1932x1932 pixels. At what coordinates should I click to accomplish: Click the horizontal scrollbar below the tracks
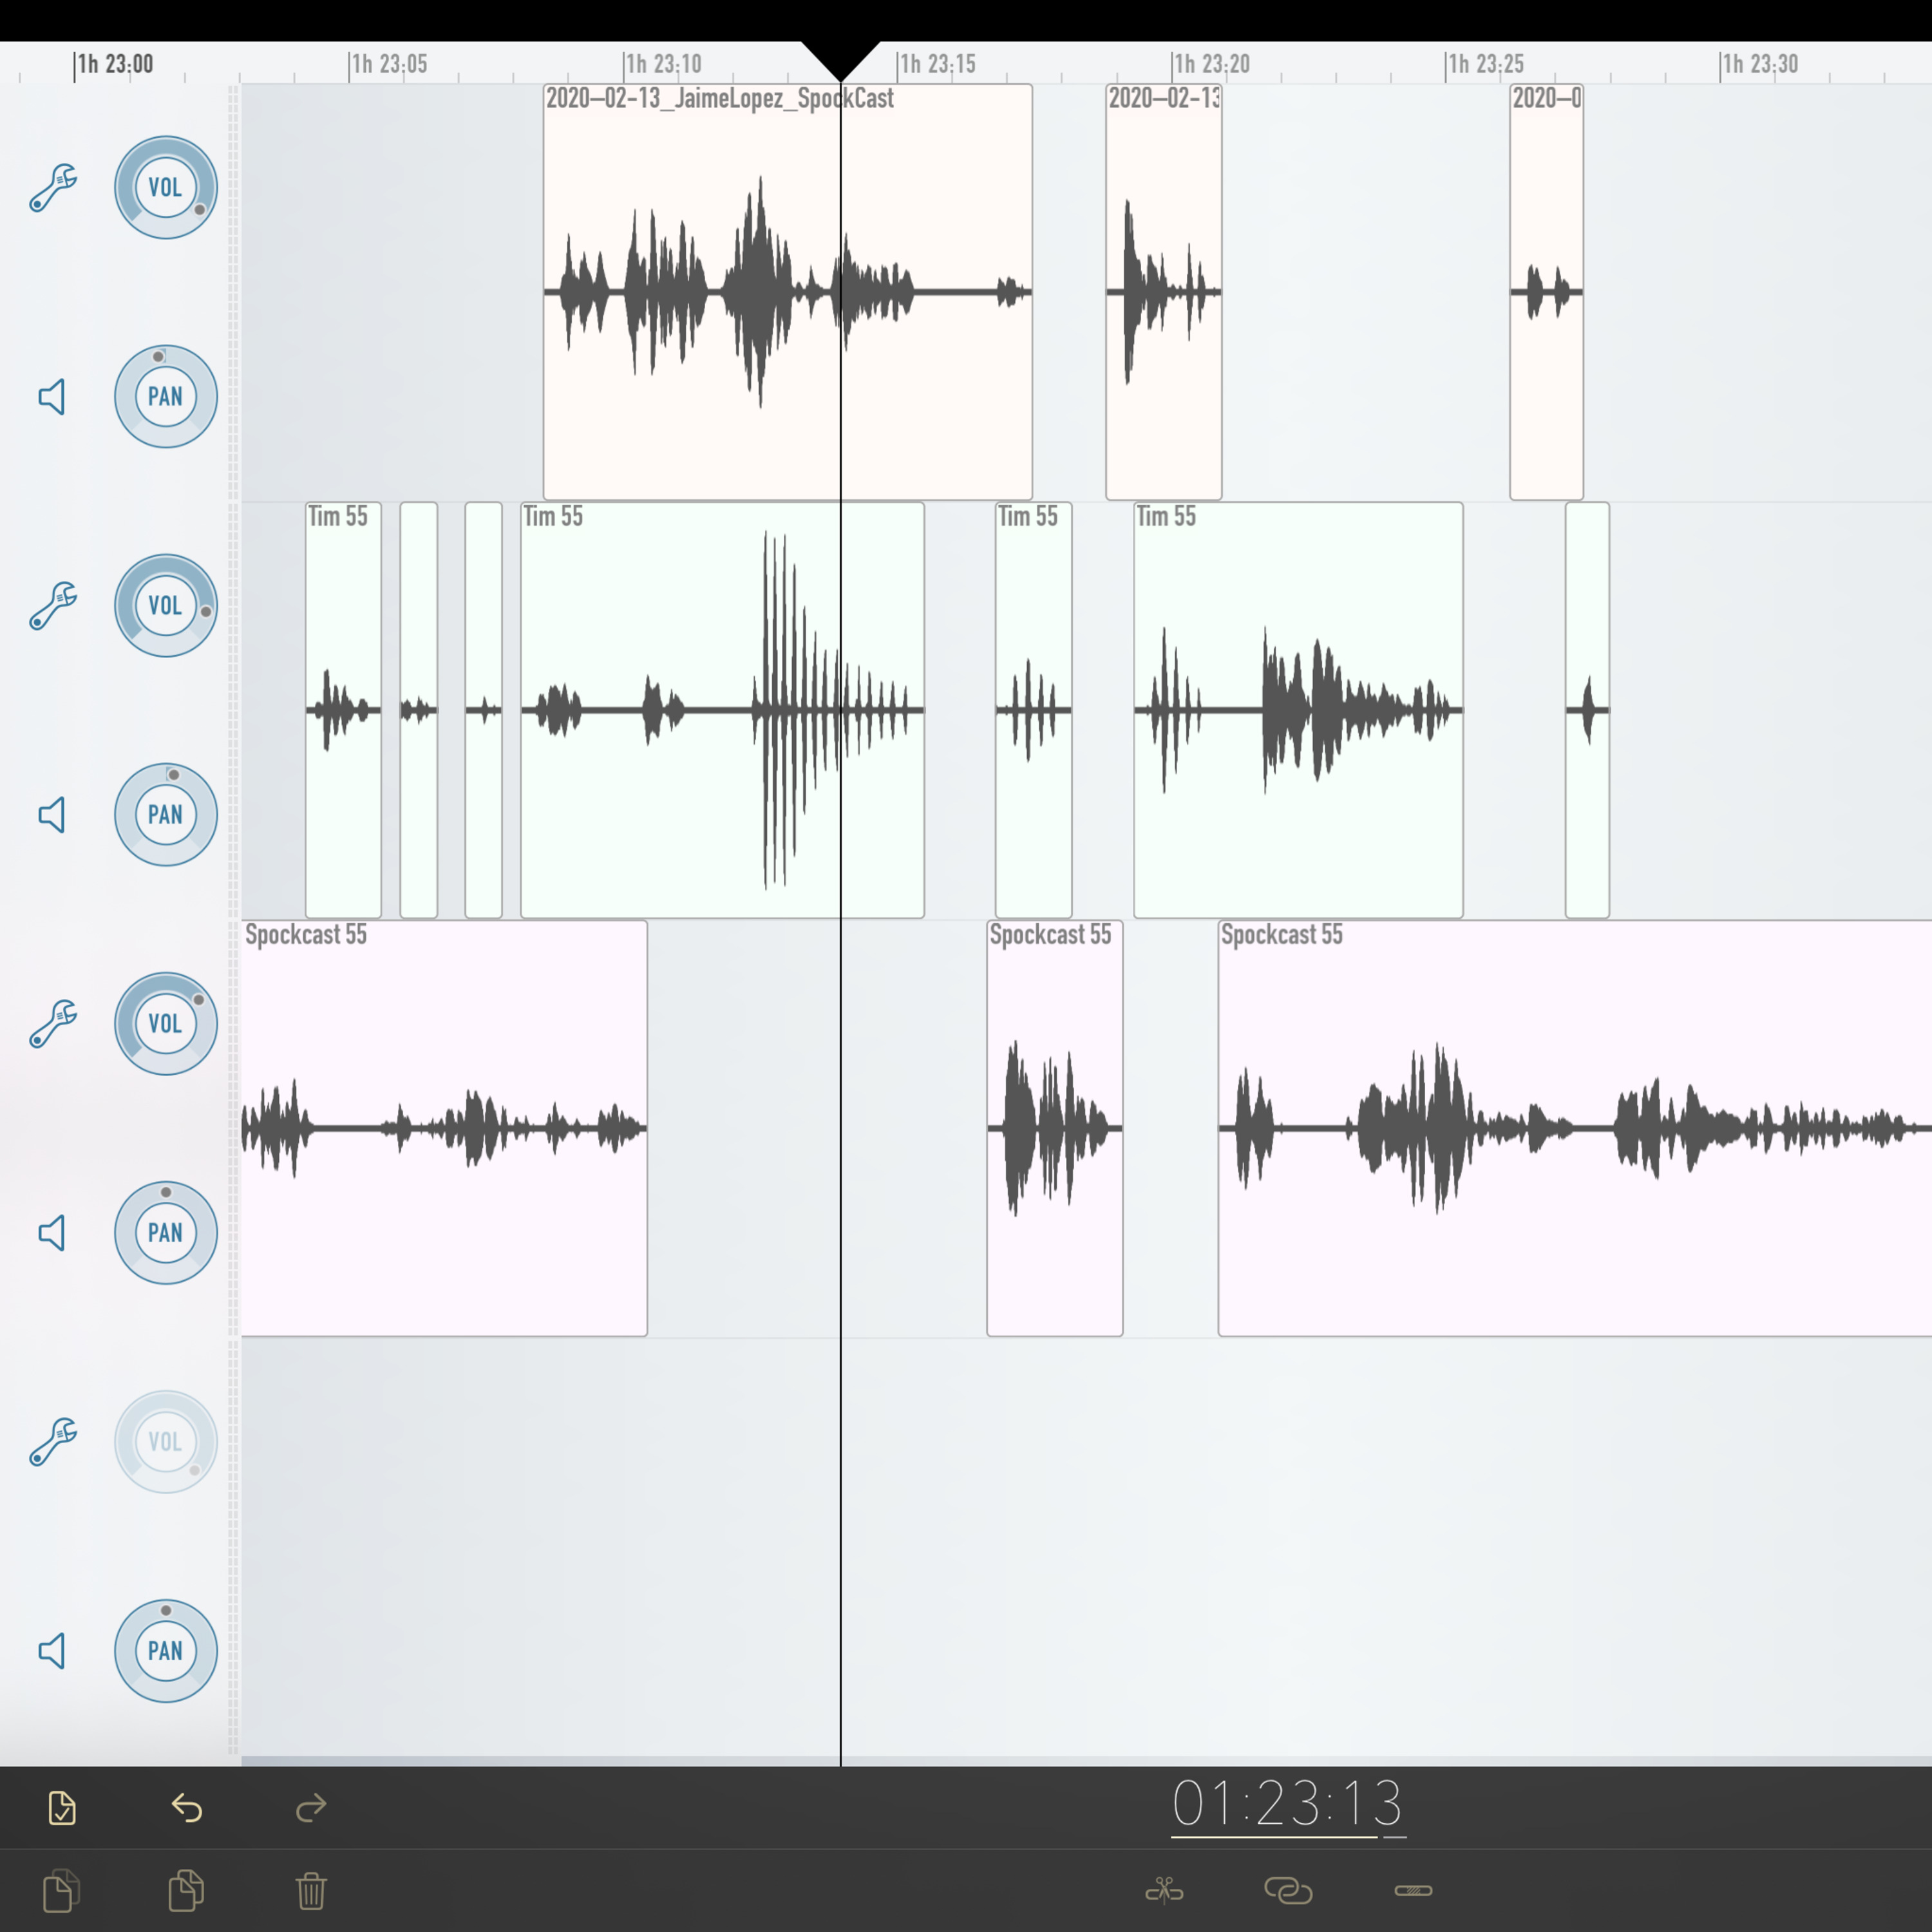pos(1086,1760)
